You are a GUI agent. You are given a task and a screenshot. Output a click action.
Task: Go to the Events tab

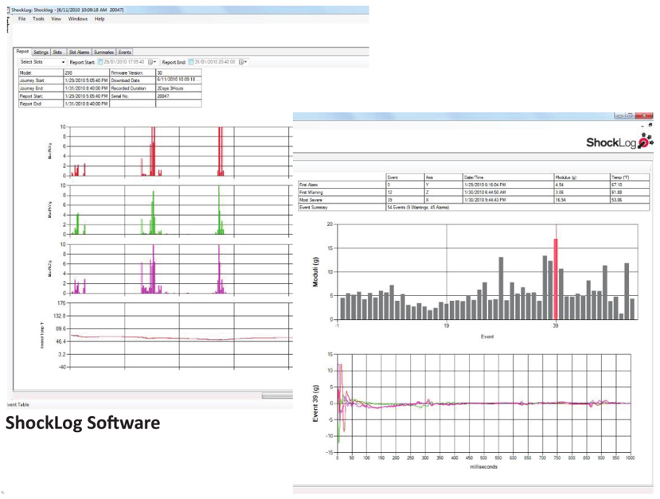125,52
